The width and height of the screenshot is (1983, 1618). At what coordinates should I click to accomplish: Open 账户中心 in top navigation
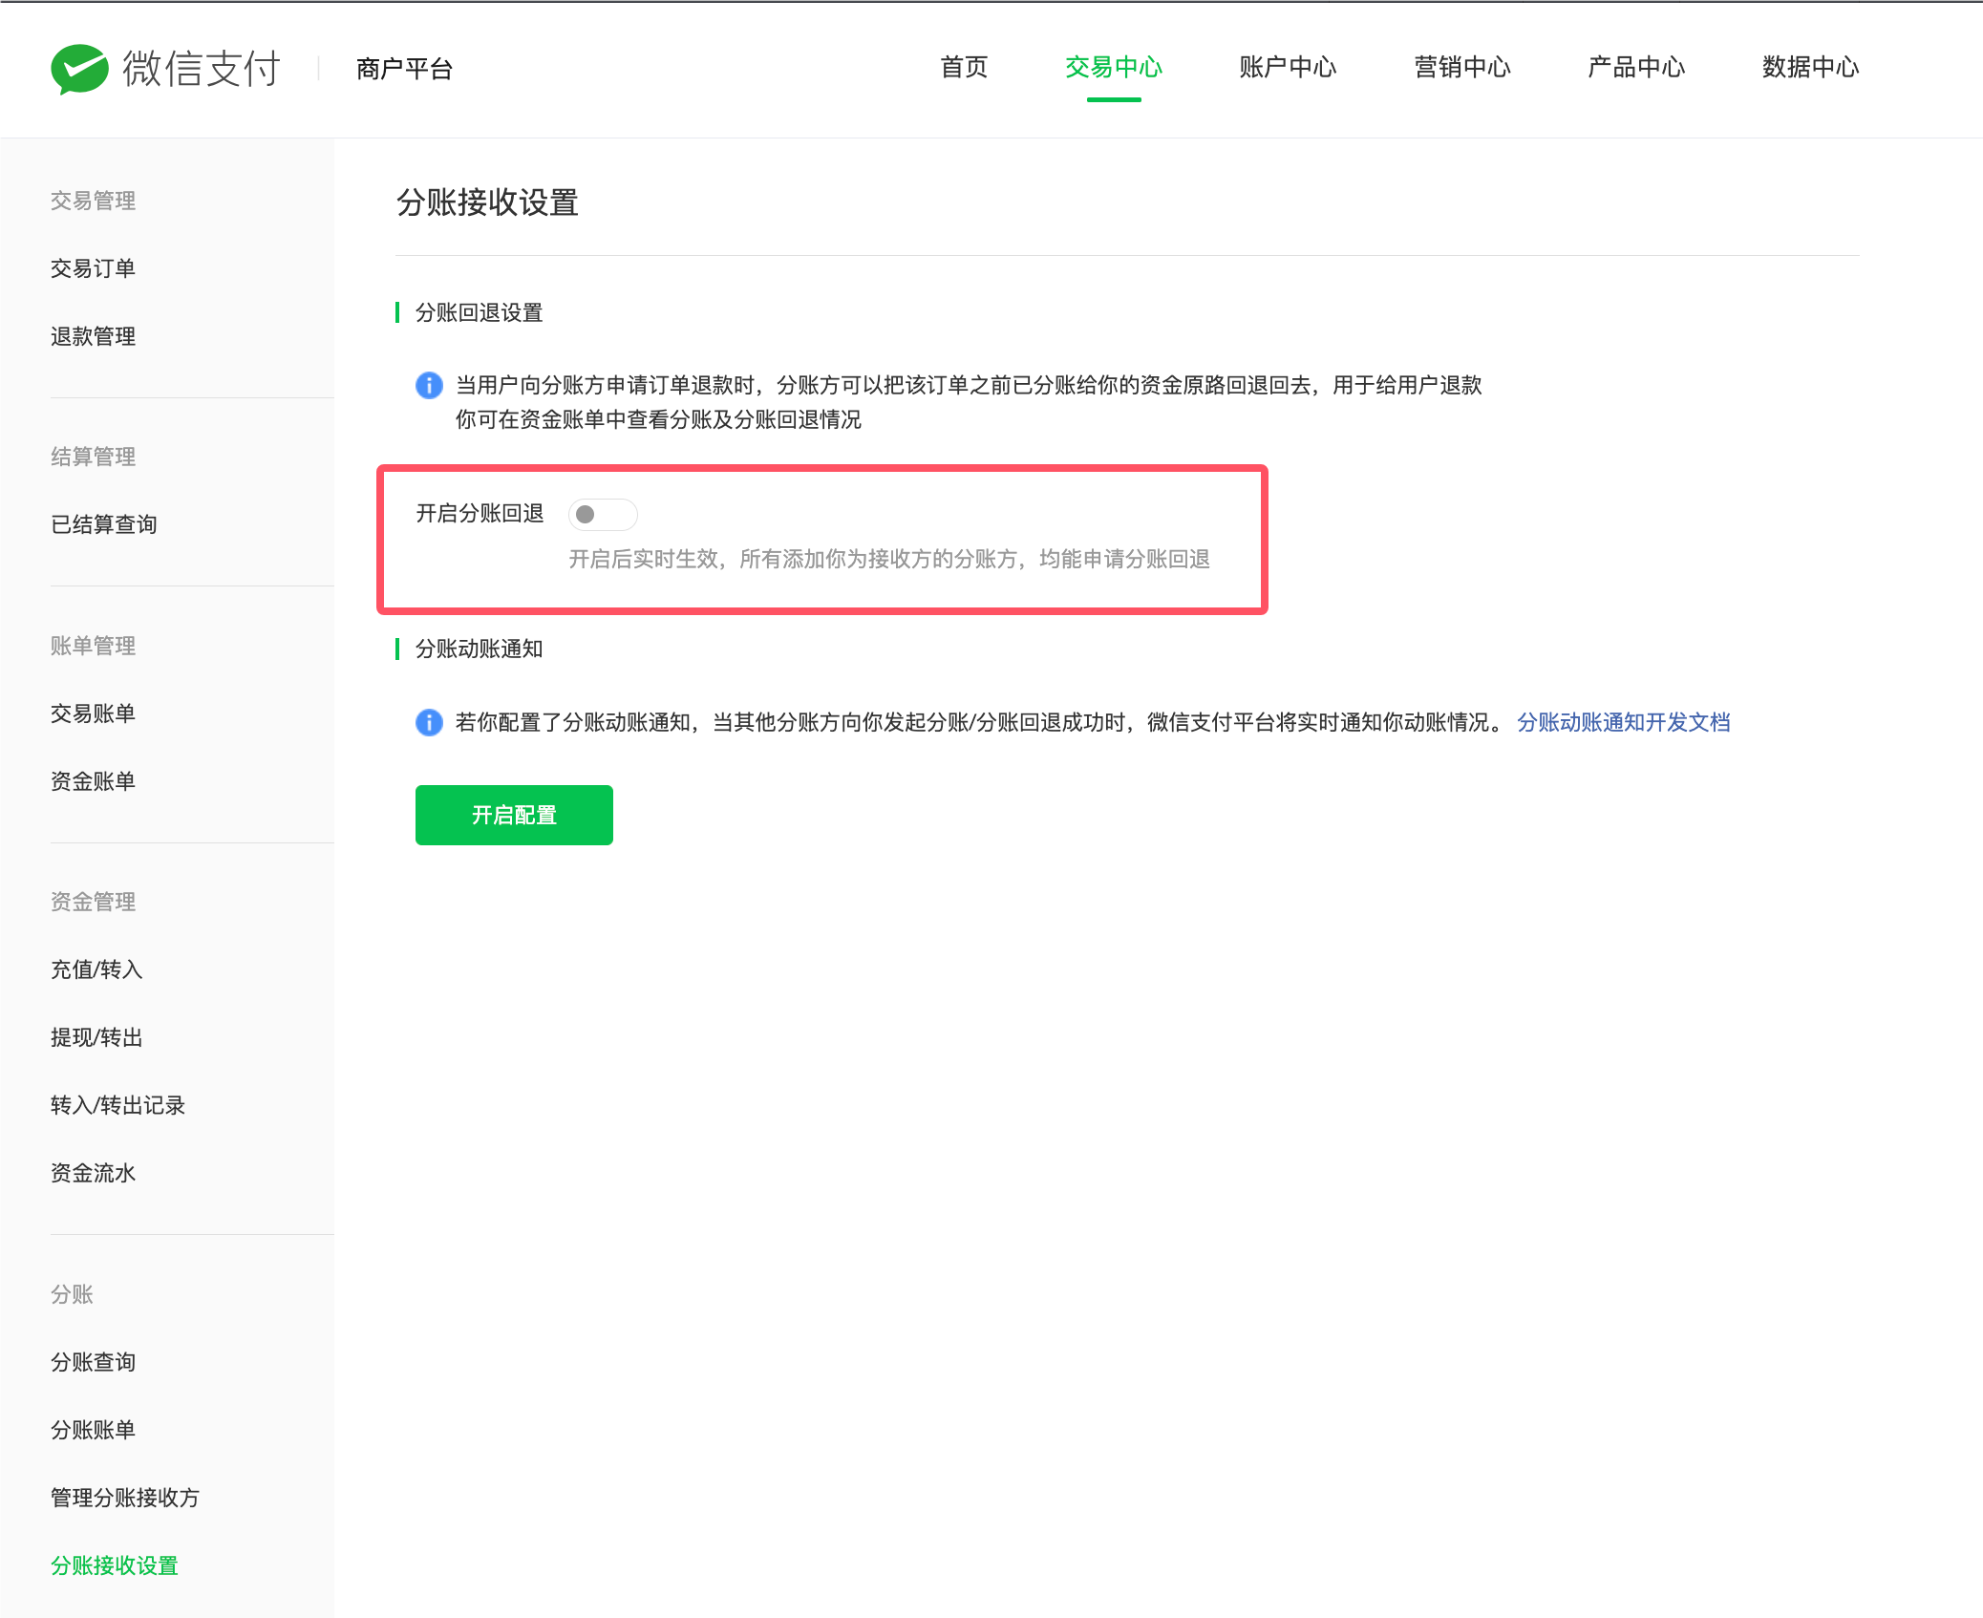click(1287, 67)
